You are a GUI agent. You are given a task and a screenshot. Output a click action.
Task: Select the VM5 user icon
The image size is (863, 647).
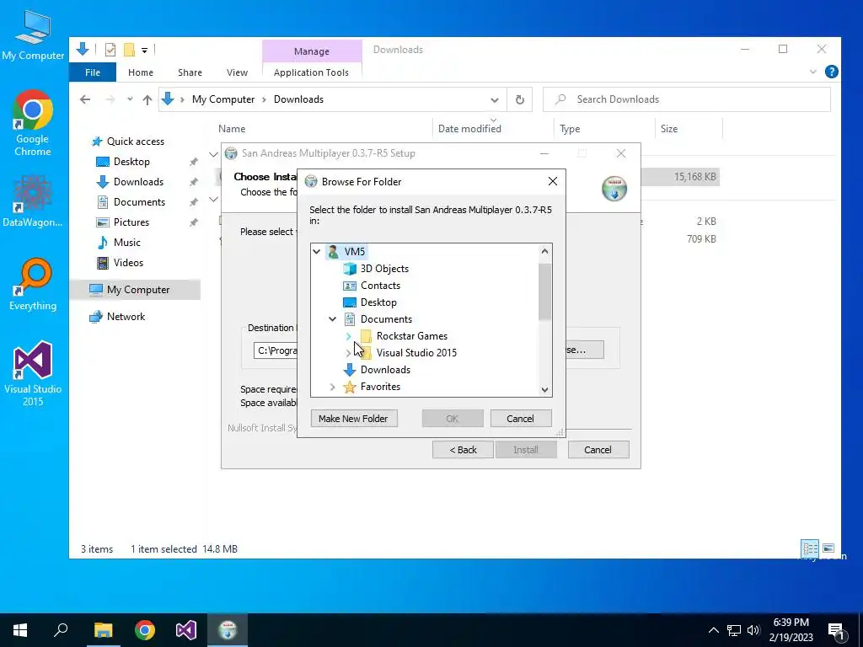point(333,251)
